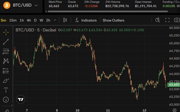Select the W weekly interval
Viewport: 180px width, 112px height.
click(x=41, y=20)
